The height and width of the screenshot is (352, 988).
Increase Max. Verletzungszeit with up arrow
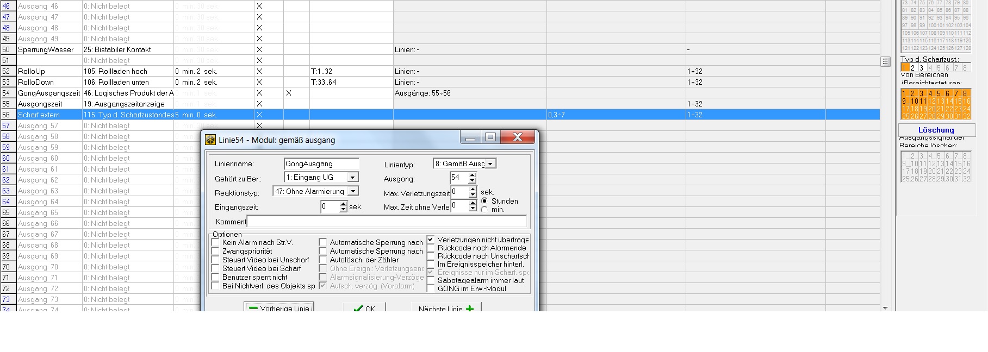click(473, 189)
